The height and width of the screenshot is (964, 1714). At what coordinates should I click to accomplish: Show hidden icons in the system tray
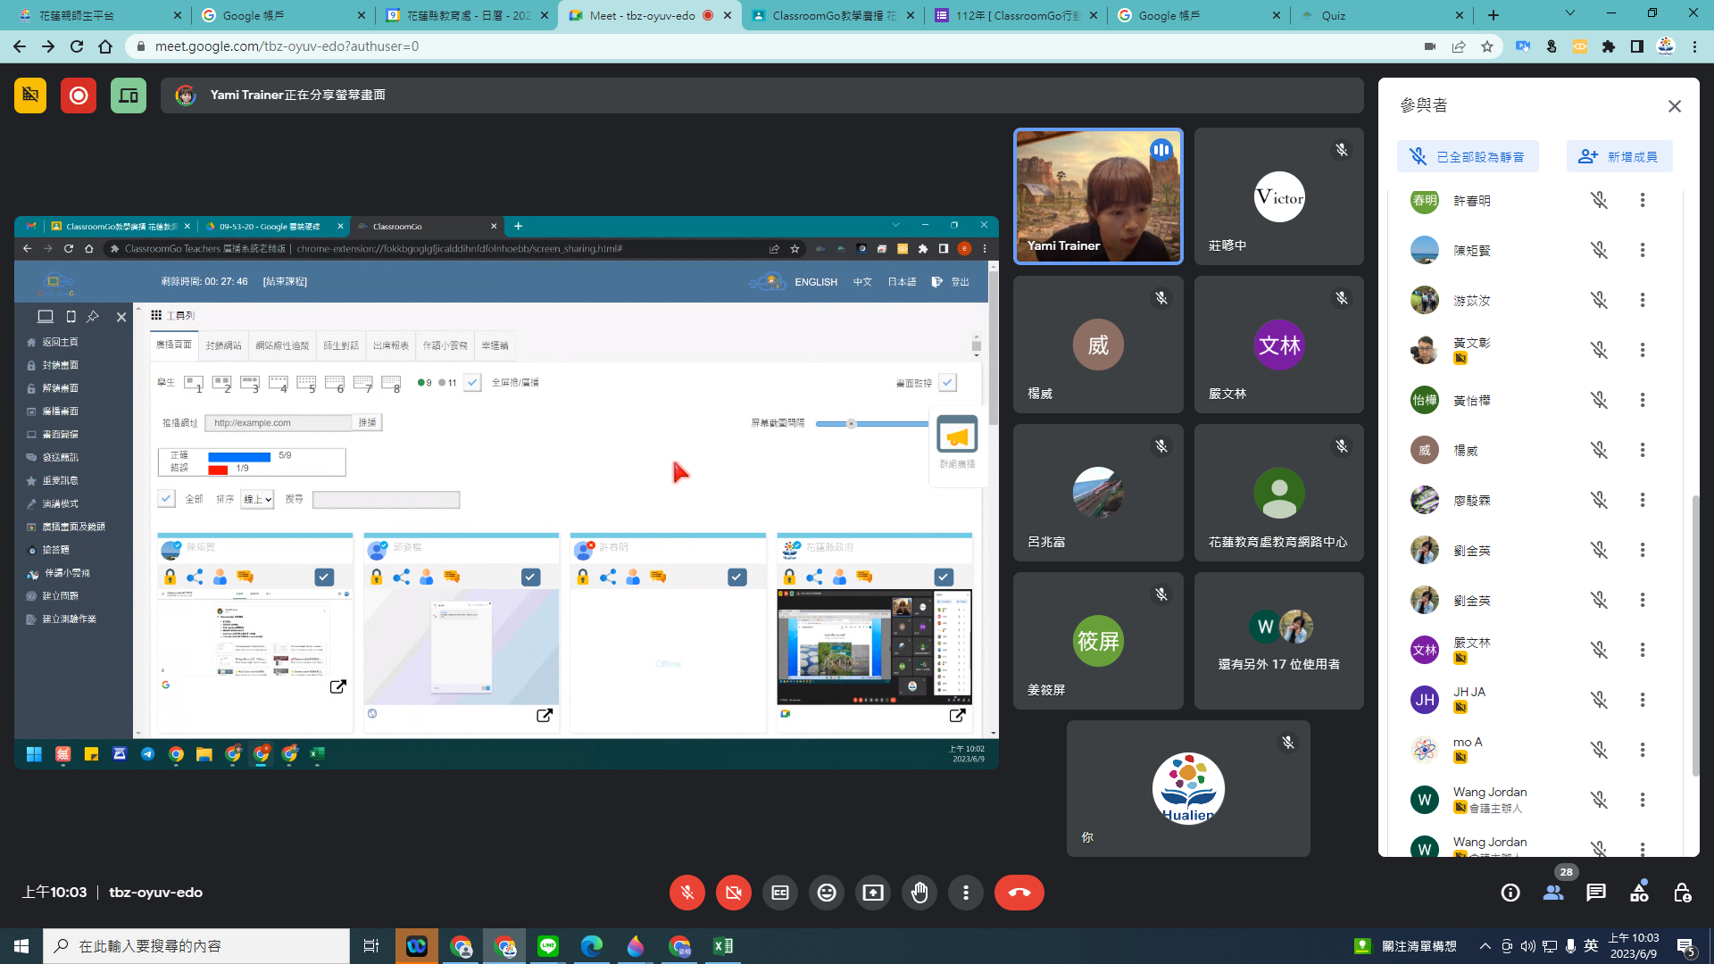point(1485,946)
